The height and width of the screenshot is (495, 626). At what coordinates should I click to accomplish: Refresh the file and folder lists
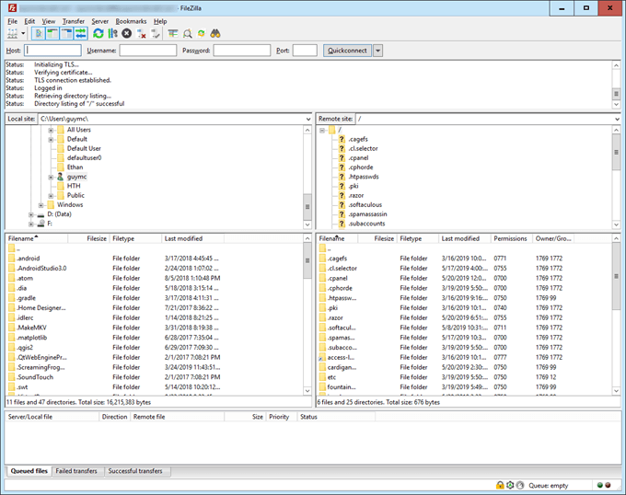[x=98, y=33]
